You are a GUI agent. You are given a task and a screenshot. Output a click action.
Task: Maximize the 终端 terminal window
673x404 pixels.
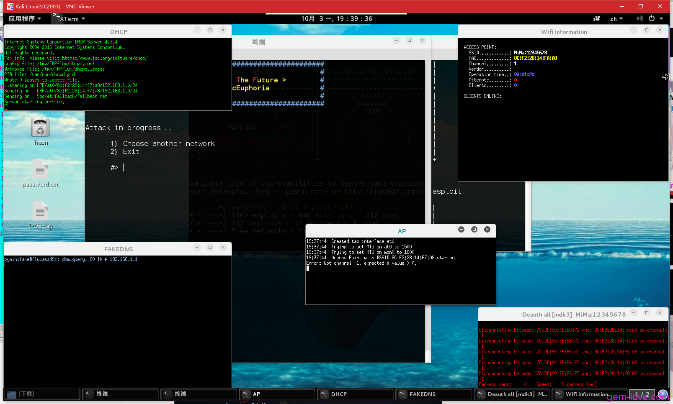tap(409, 41)
